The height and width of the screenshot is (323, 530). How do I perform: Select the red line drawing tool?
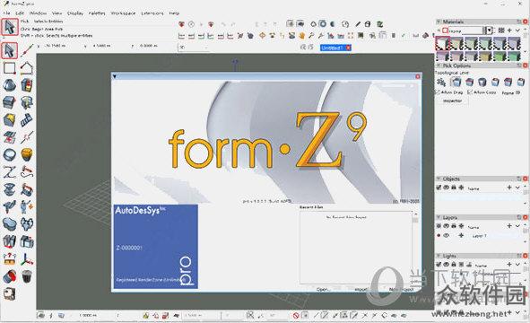click(27, 51)
